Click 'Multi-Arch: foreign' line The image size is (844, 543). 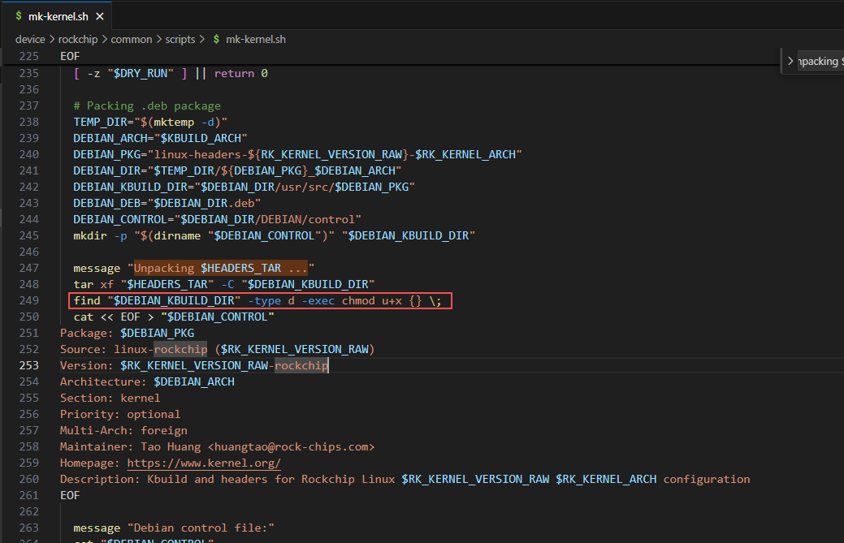(123, 431)
